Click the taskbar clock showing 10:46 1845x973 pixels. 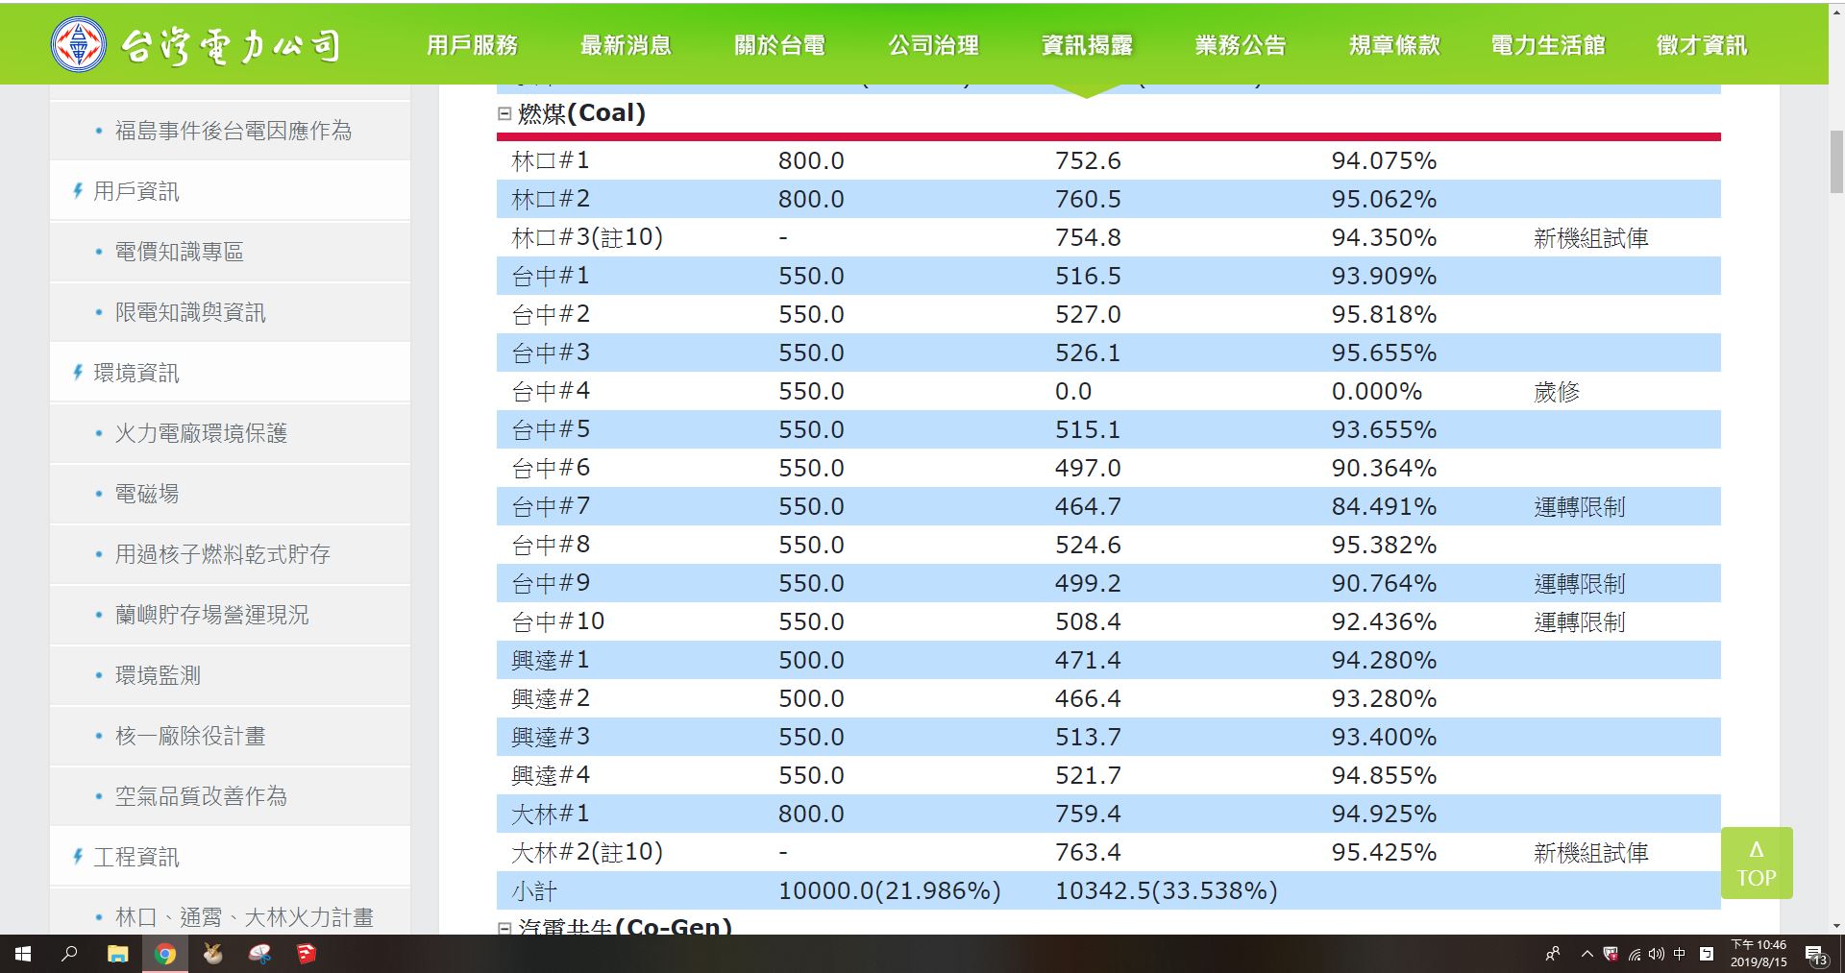click(x=1759, y=954)
